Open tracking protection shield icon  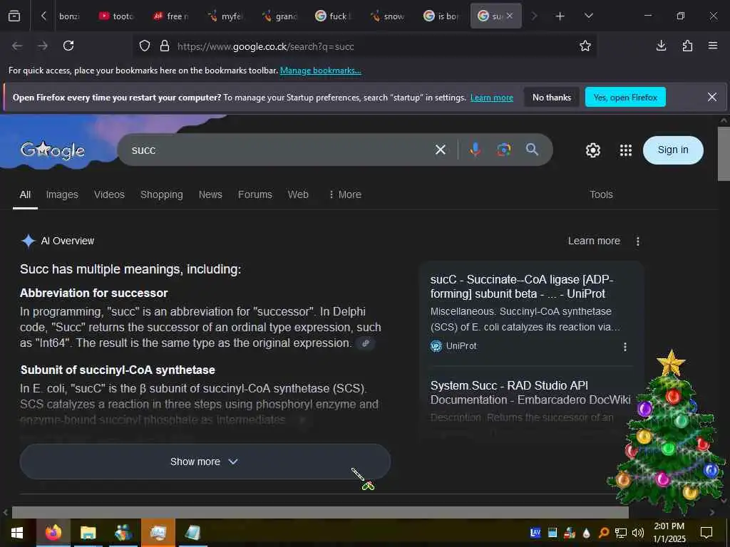145,46
